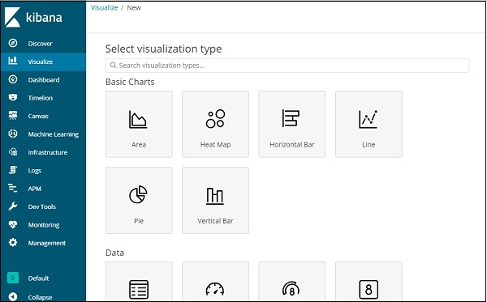Viewport: 487px width, 302px height.
Task: Click the Timelion sidebar icon
Action: click(x=13, y=98)
